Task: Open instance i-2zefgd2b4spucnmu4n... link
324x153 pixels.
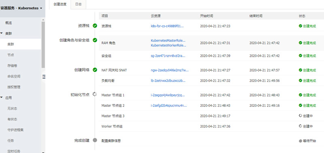Action: click(168, 106)
